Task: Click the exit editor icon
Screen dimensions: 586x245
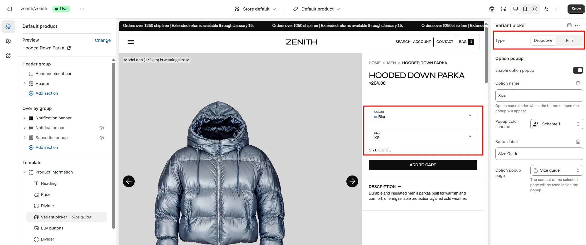Action: (x=9, y=9)
